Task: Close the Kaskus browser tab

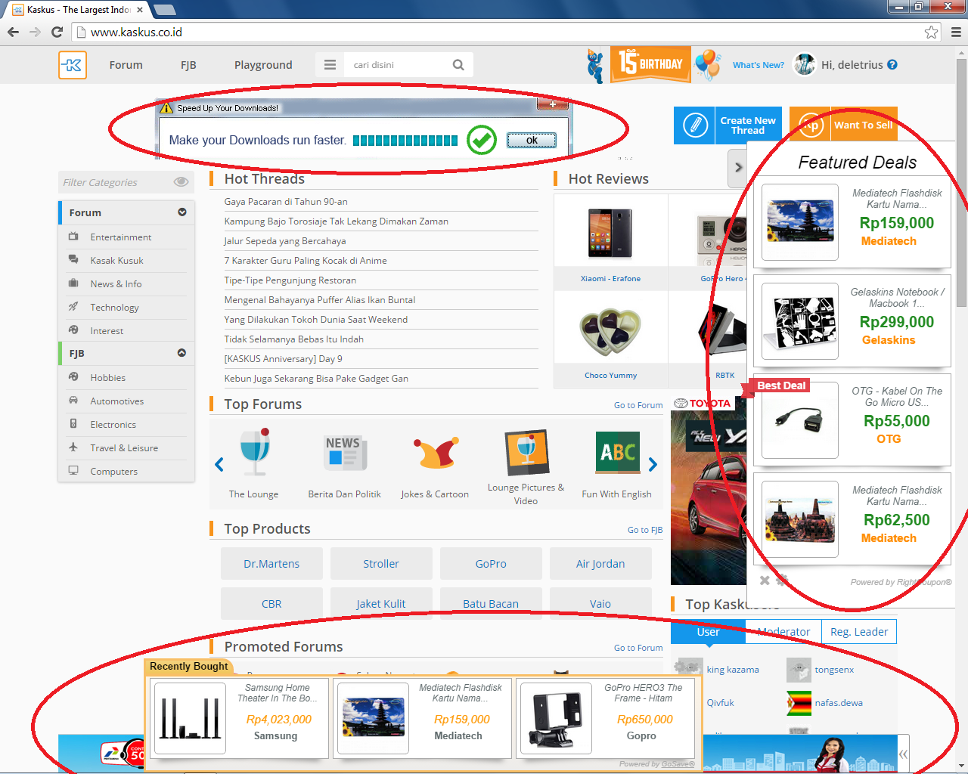Action: click(x=140, y=10)
